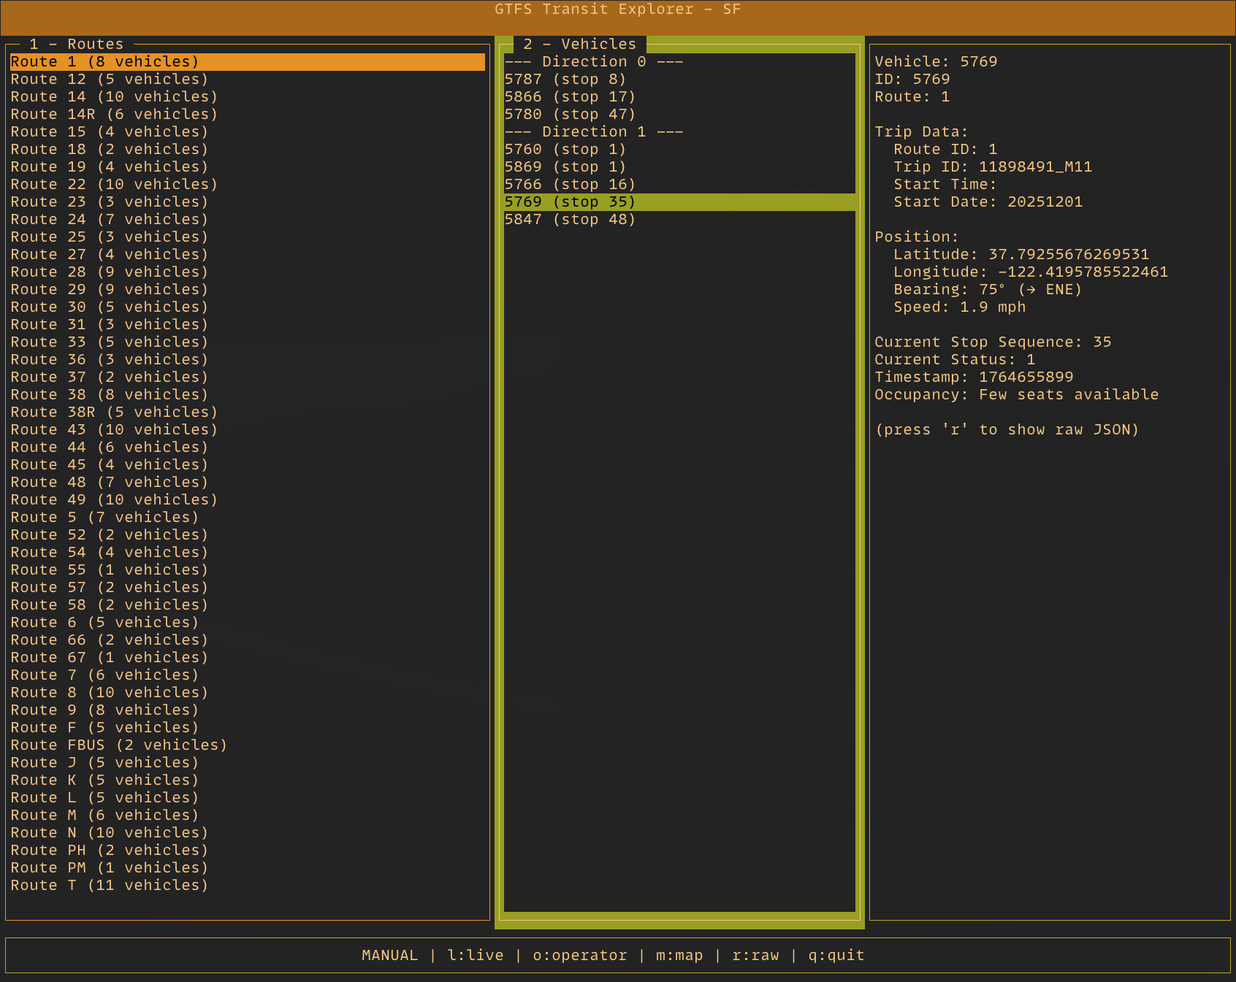This screenshot has height=982, width=1236.
Task: Choose vehicle 5847 at stop 48
Action: pyautogui.click(x=570, y=219)
